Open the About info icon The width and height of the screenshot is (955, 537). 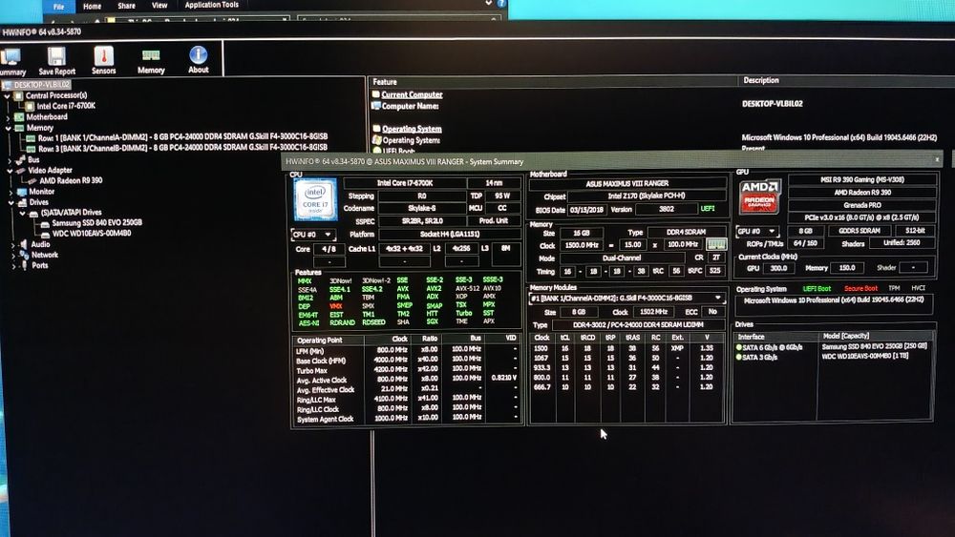198,59
